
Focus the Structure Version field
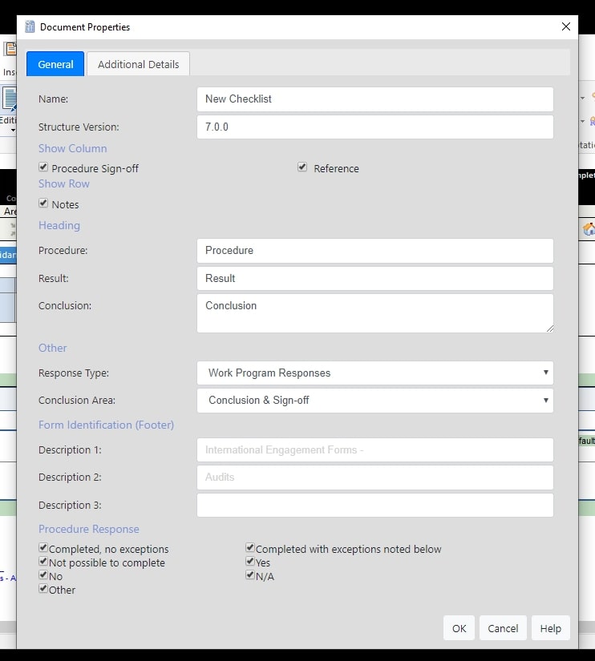coord(374,127)
